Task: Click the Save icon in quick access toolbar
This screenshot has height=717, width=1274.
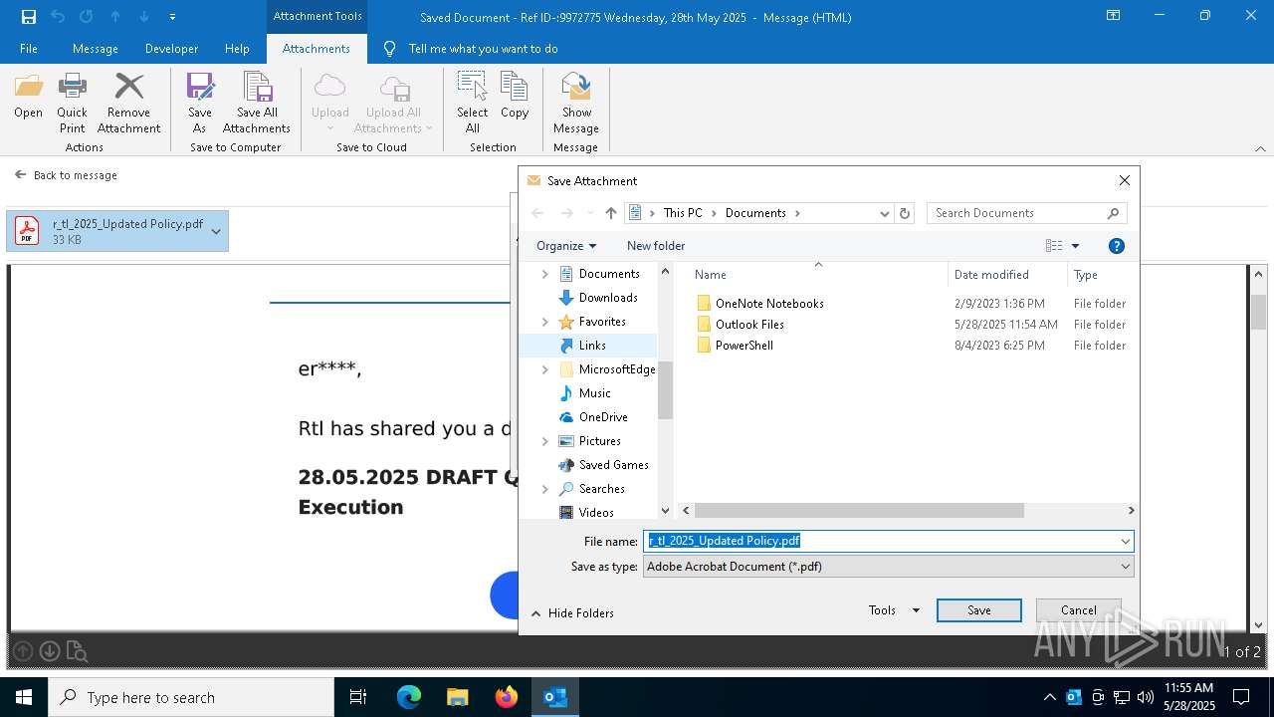Action: [x=29, y=17]
